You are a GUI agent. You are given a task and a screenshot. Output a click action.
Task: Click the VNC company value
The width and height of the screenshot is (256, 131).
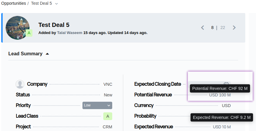pyautogui.click(x=108, y=84)
